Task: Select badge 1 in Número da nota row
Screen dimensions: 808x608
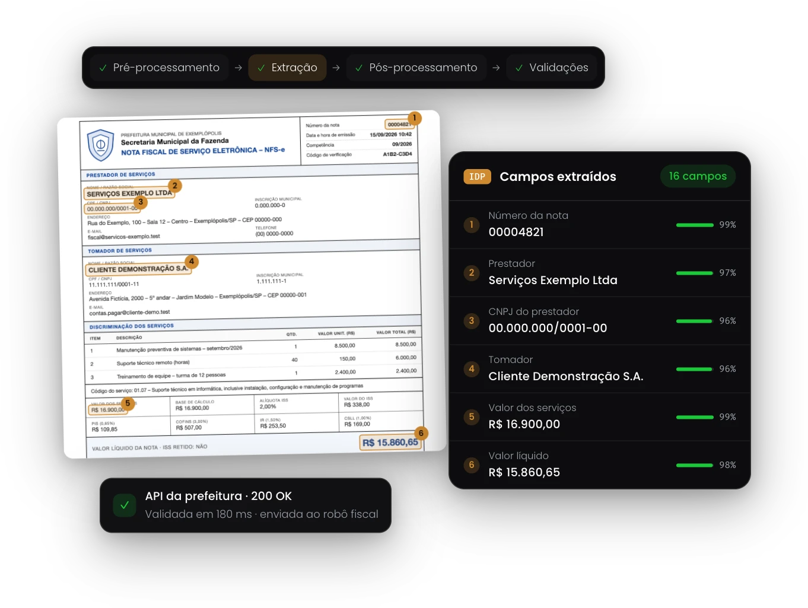Action: 472,225
